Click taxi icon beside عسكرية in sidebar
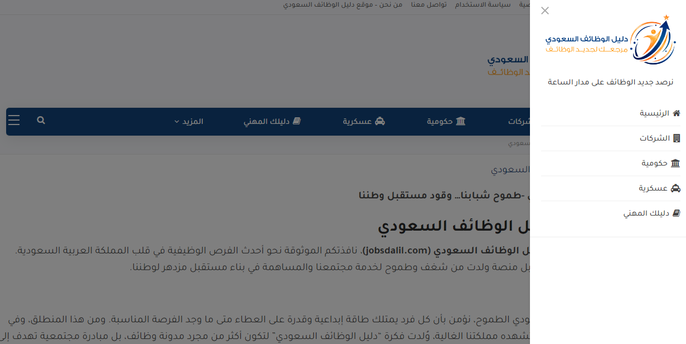 (x=676, y=188)
